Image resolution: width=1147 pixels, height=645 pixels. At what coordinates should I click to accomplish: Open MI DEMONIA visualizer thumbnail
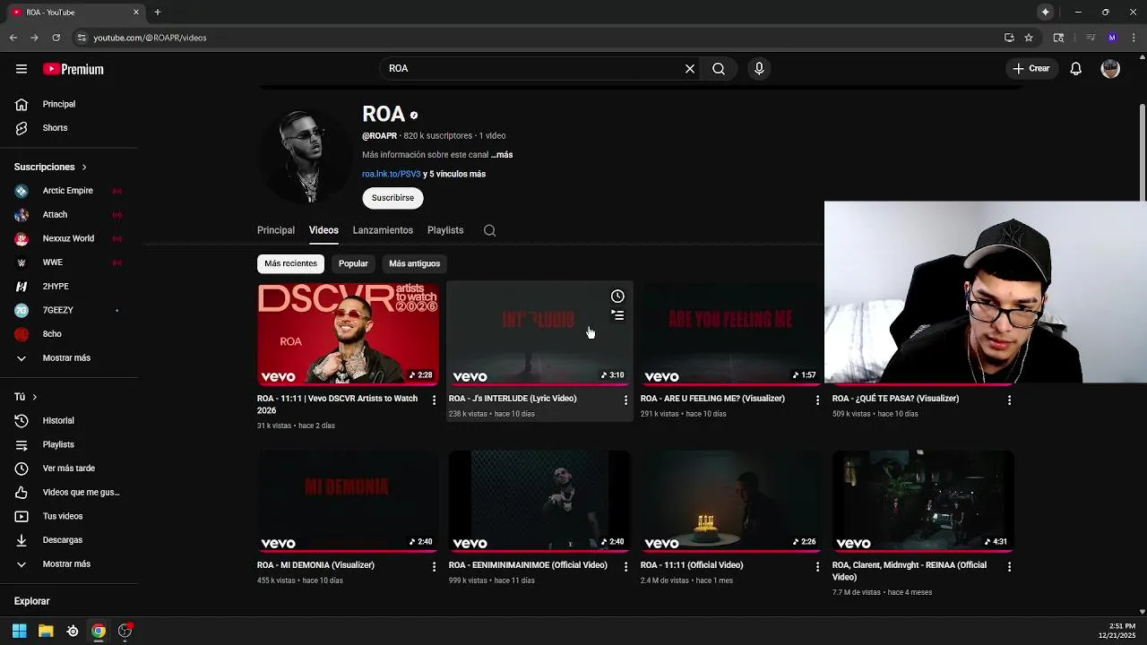tap(348, 501)
